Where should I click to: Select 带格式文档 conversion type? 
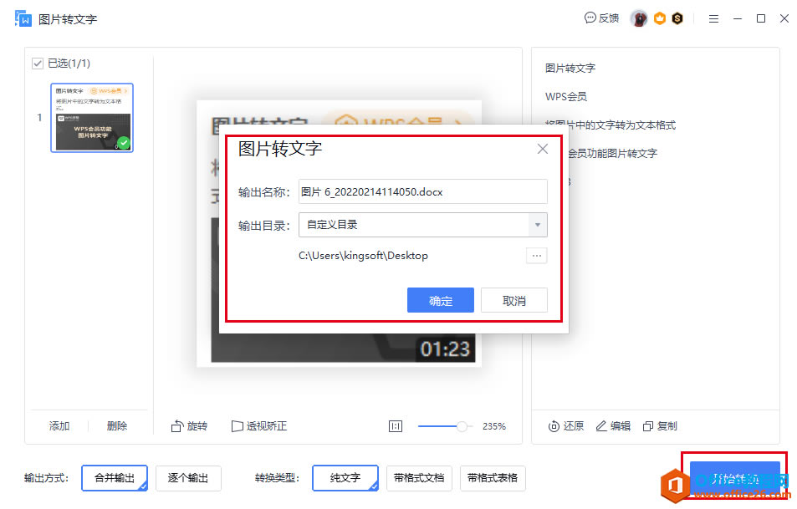[419, 478]
